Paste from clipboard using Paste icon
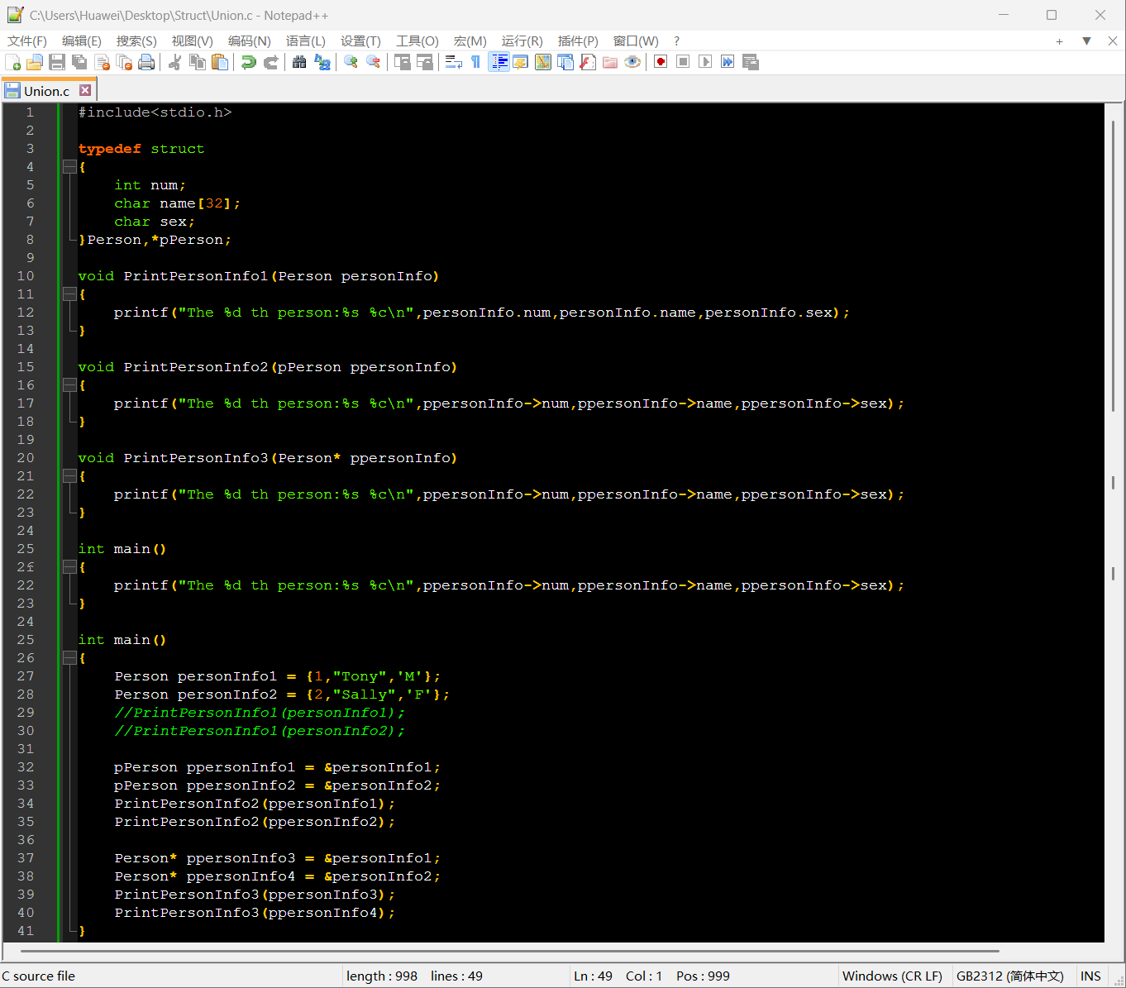Image resolution: width=1126 pixels, height=988 pixels. pos(220,62)
